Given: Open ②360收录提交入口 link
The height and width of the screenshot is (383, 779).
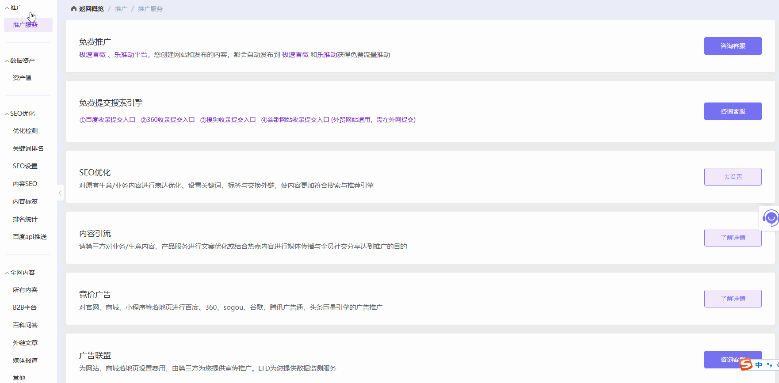Looking at the screenshot, I should (x=168, y=120).
